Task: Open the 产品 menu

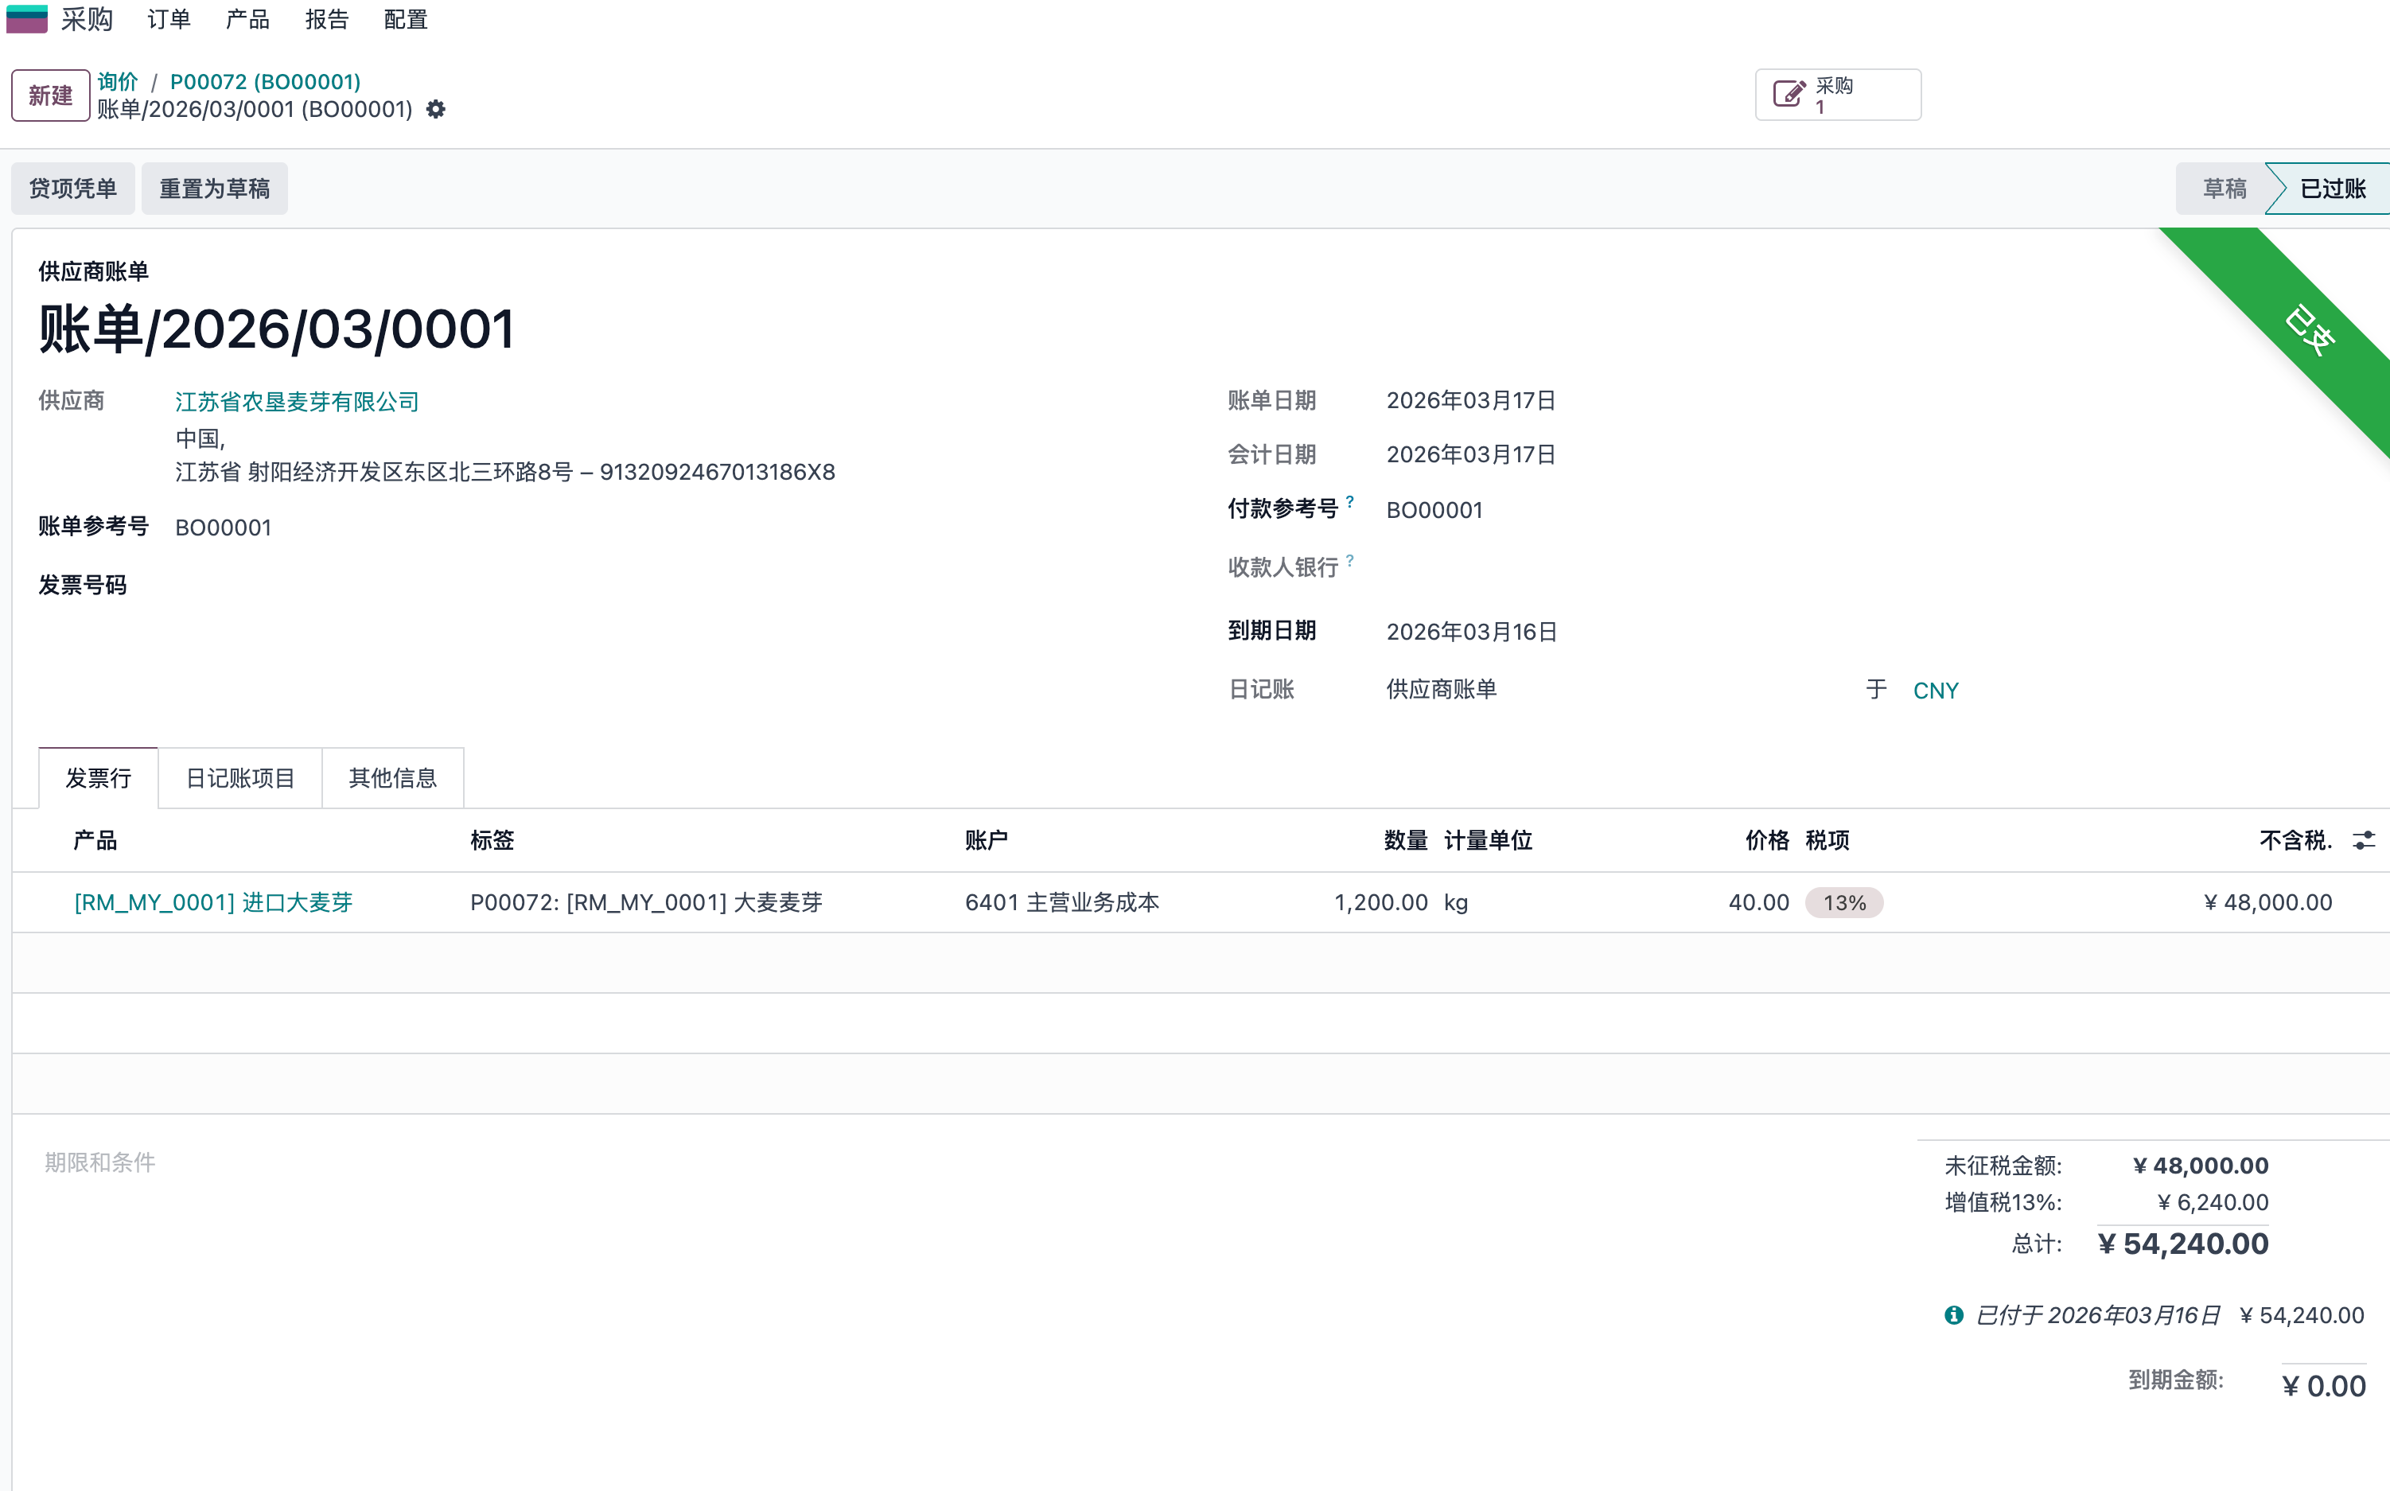Action: click(247, 19)
